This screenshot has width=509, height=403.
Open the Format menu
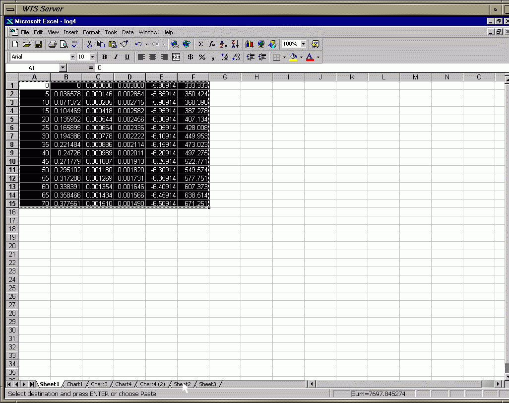coord(91,32)
